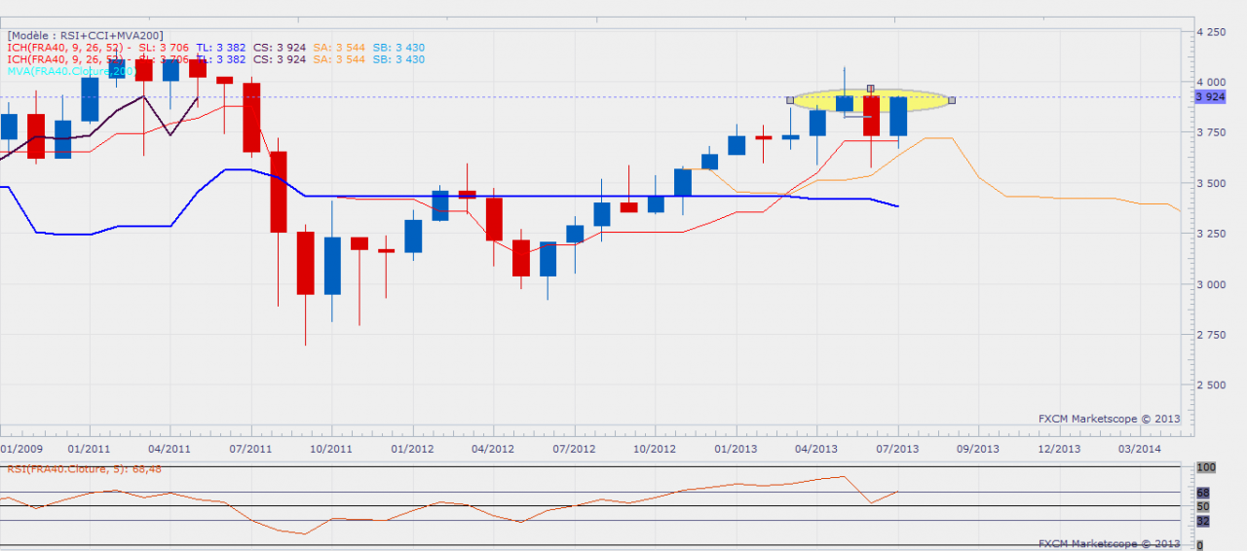Click the 12/2013 date axis label

(x=1059, y=448)
